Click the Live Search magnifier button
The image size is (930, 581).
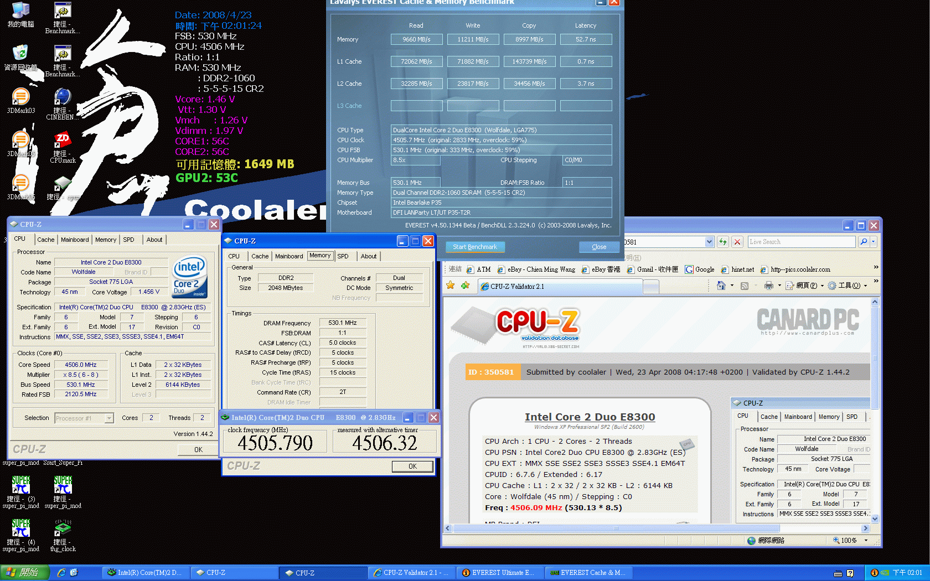tap(864, 242)
